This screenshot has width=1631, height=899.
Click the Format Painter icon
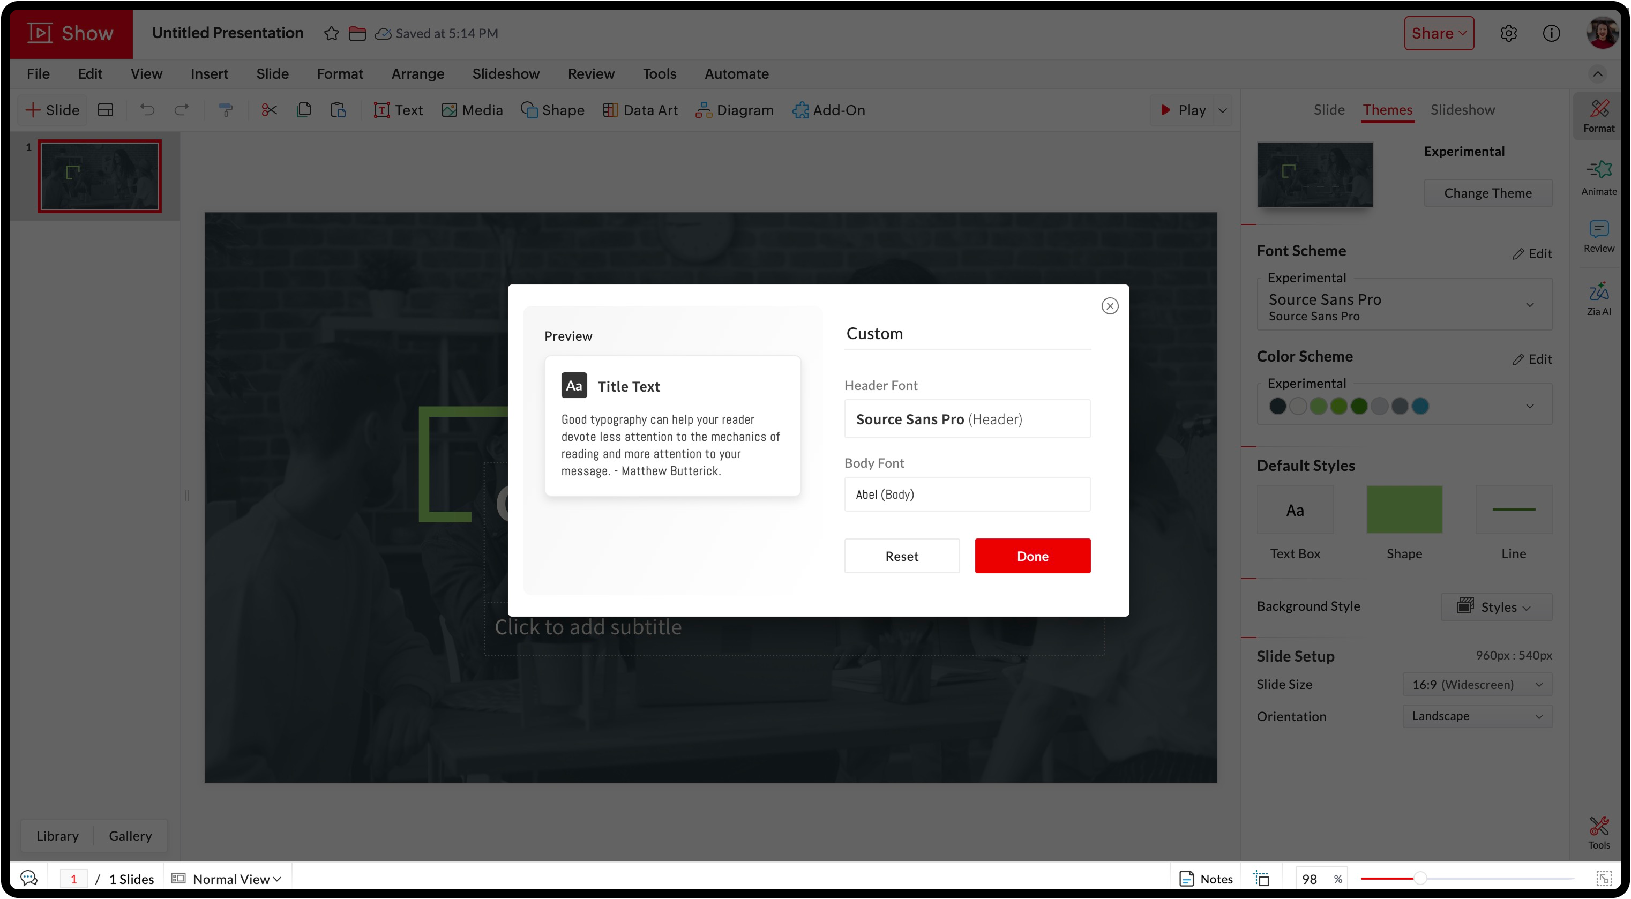(x=226, y=110)
